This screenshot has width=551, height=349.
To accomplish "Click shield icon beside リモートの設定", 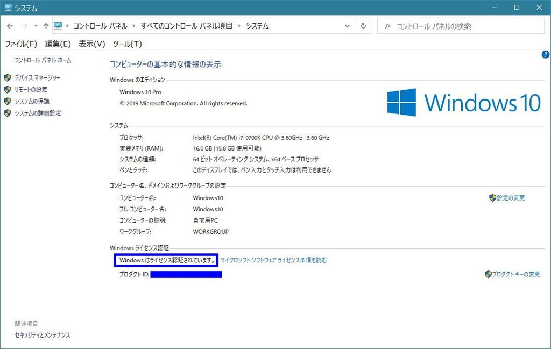I will [x=8, y=89].
